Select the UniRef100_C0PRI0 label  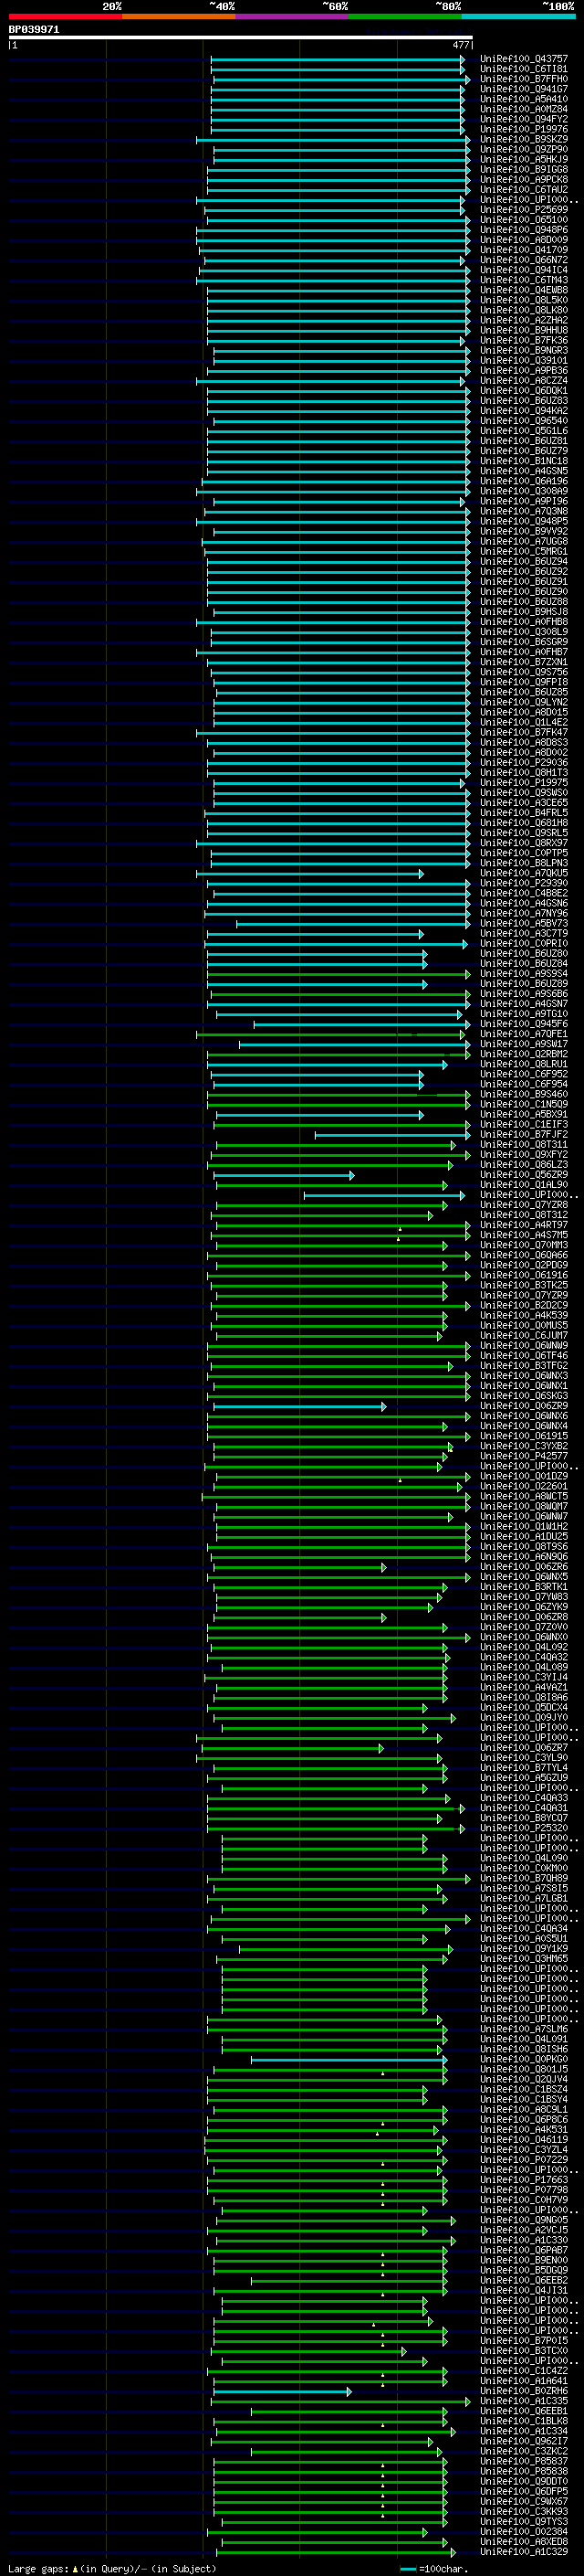524,943
